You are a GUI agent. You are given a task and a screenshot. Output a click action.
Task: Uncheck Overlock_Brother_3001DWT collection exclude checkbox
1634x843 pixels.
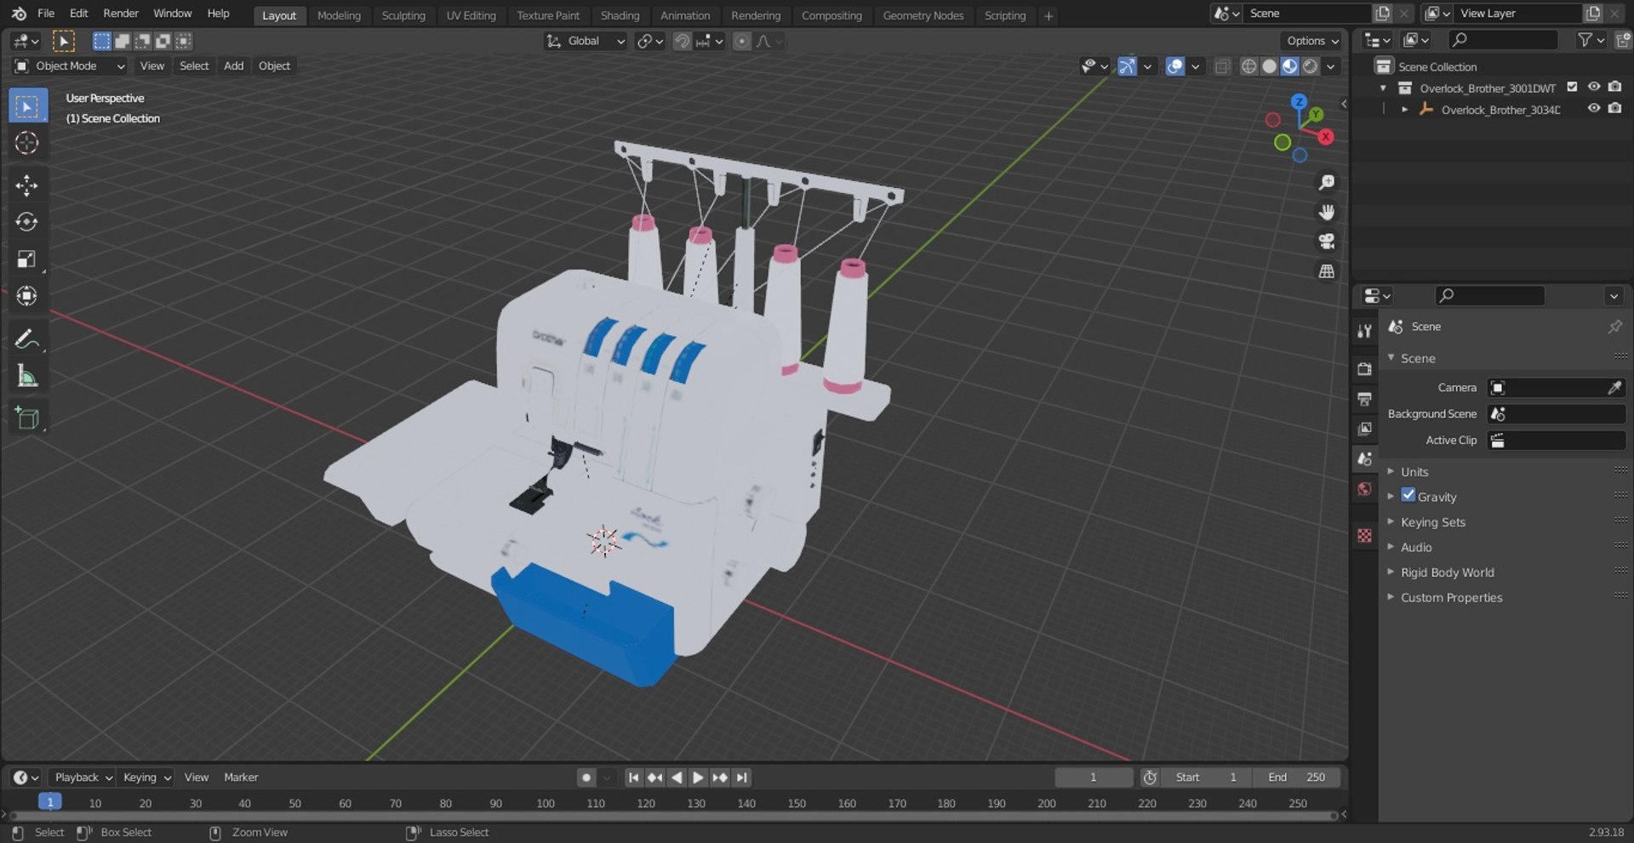click(x=1573, y=88)
